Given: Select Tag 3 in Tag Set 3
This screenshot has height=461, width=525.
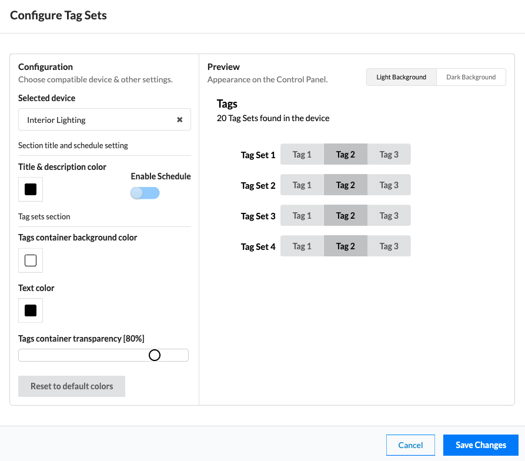Looking at the screenshot, I should click(x=389, y=216).
